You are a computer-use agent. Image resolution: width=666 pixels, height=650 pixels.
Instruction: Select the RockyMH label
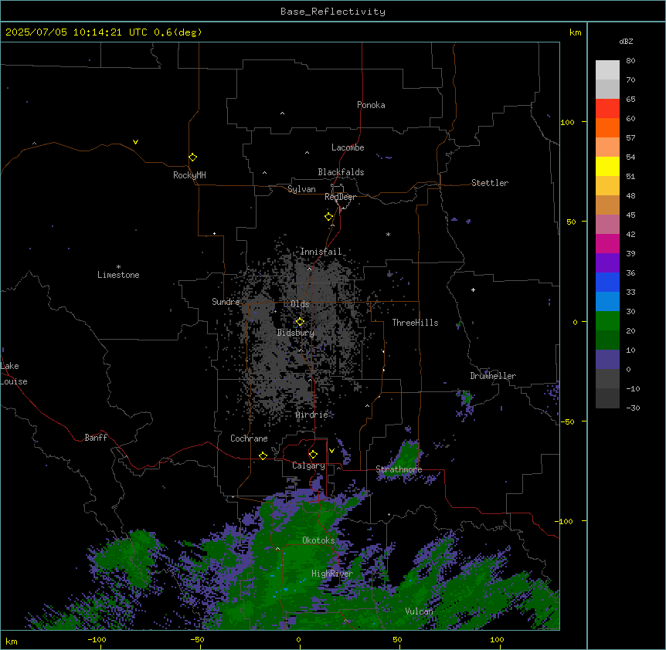click(x=189, y=175)
